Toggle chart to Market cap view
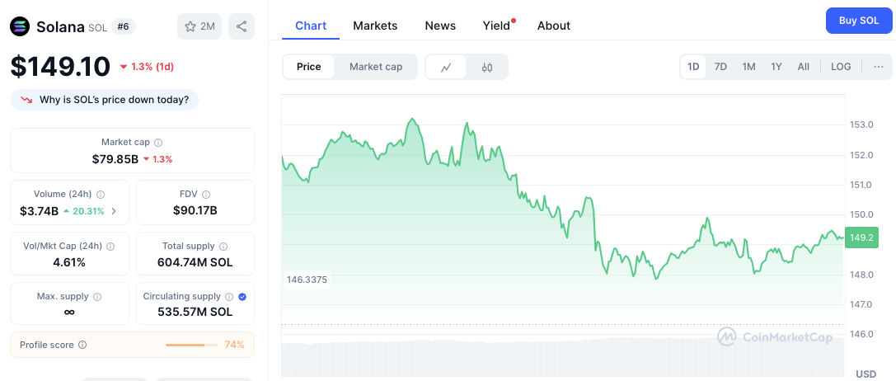The image size is (896, 381). (376, 67)
